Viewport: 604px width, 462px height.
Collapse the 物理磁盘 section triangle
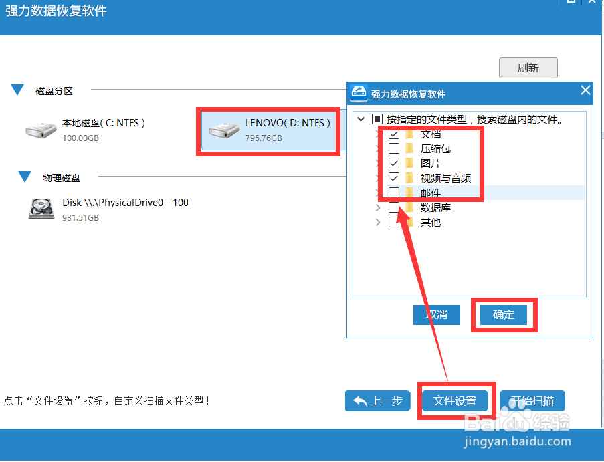[x=25, y=177]
